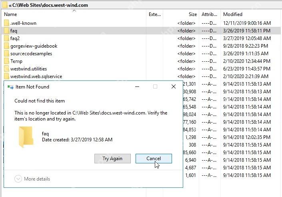Select the gorgeview-guidebook folder icon
Image resolution: width=282 pixels, height=197 pixels.
[6, 46]
